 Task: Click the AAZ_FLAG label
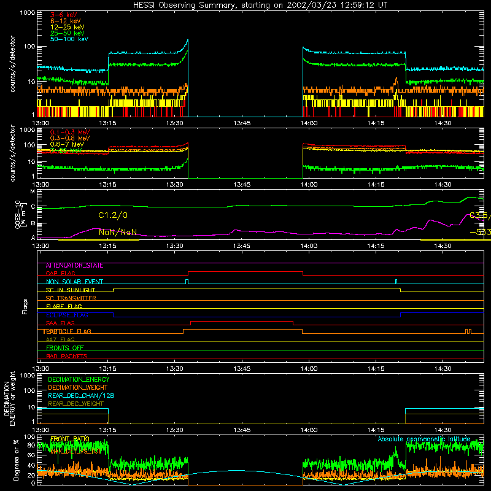(x=60, y=339)
